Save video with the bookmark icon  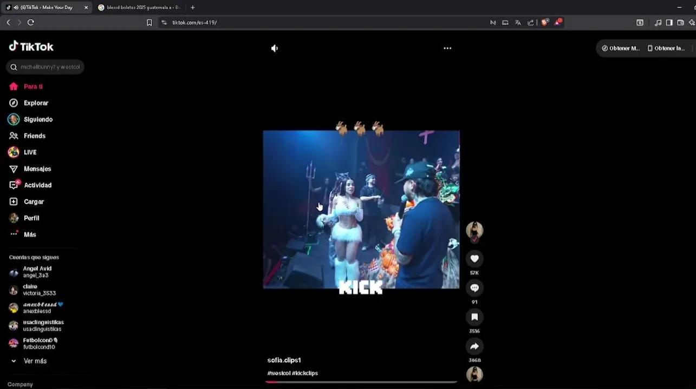pos(474,317)
